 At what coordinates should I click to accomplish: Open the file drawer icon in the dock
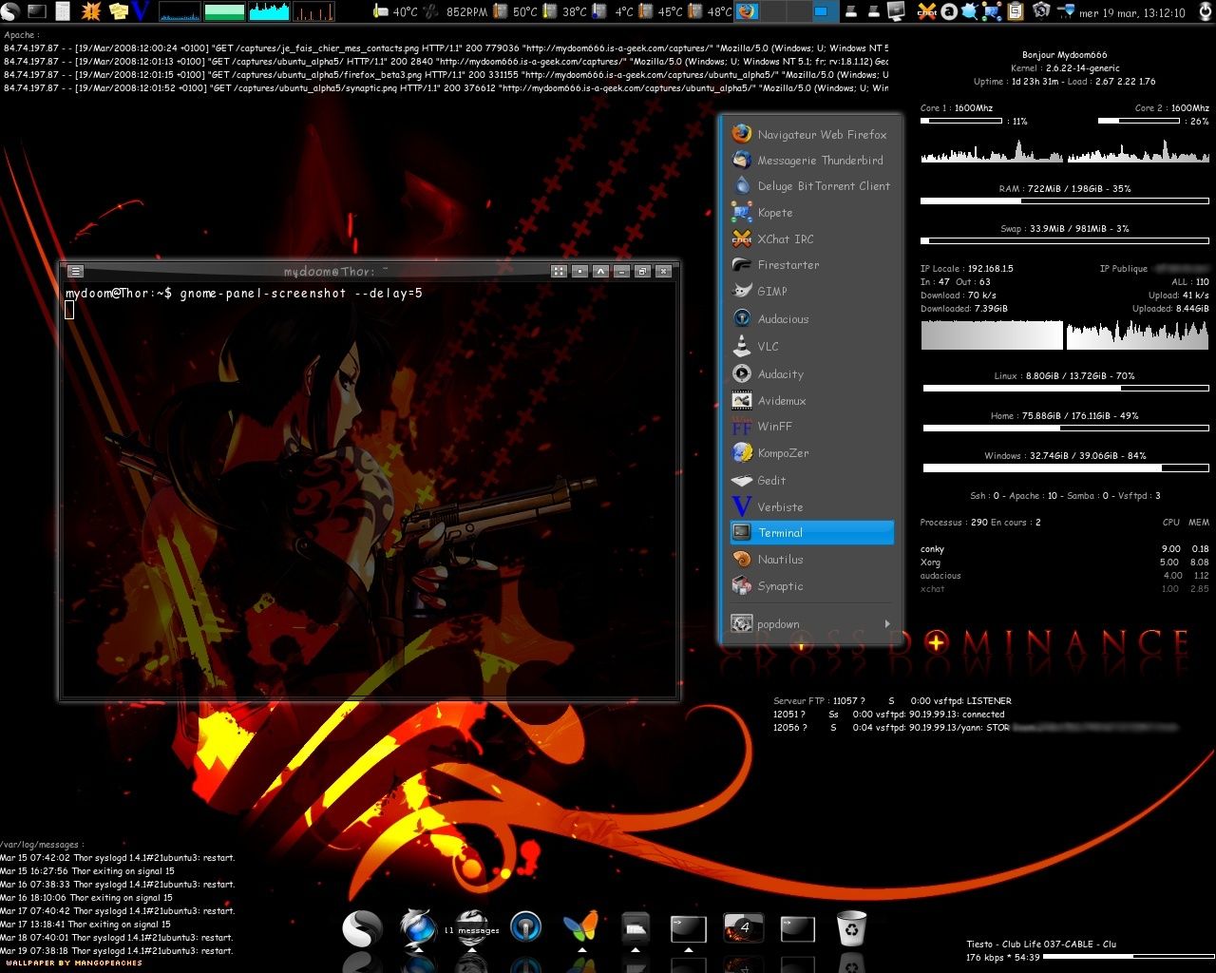coord(635,926)
